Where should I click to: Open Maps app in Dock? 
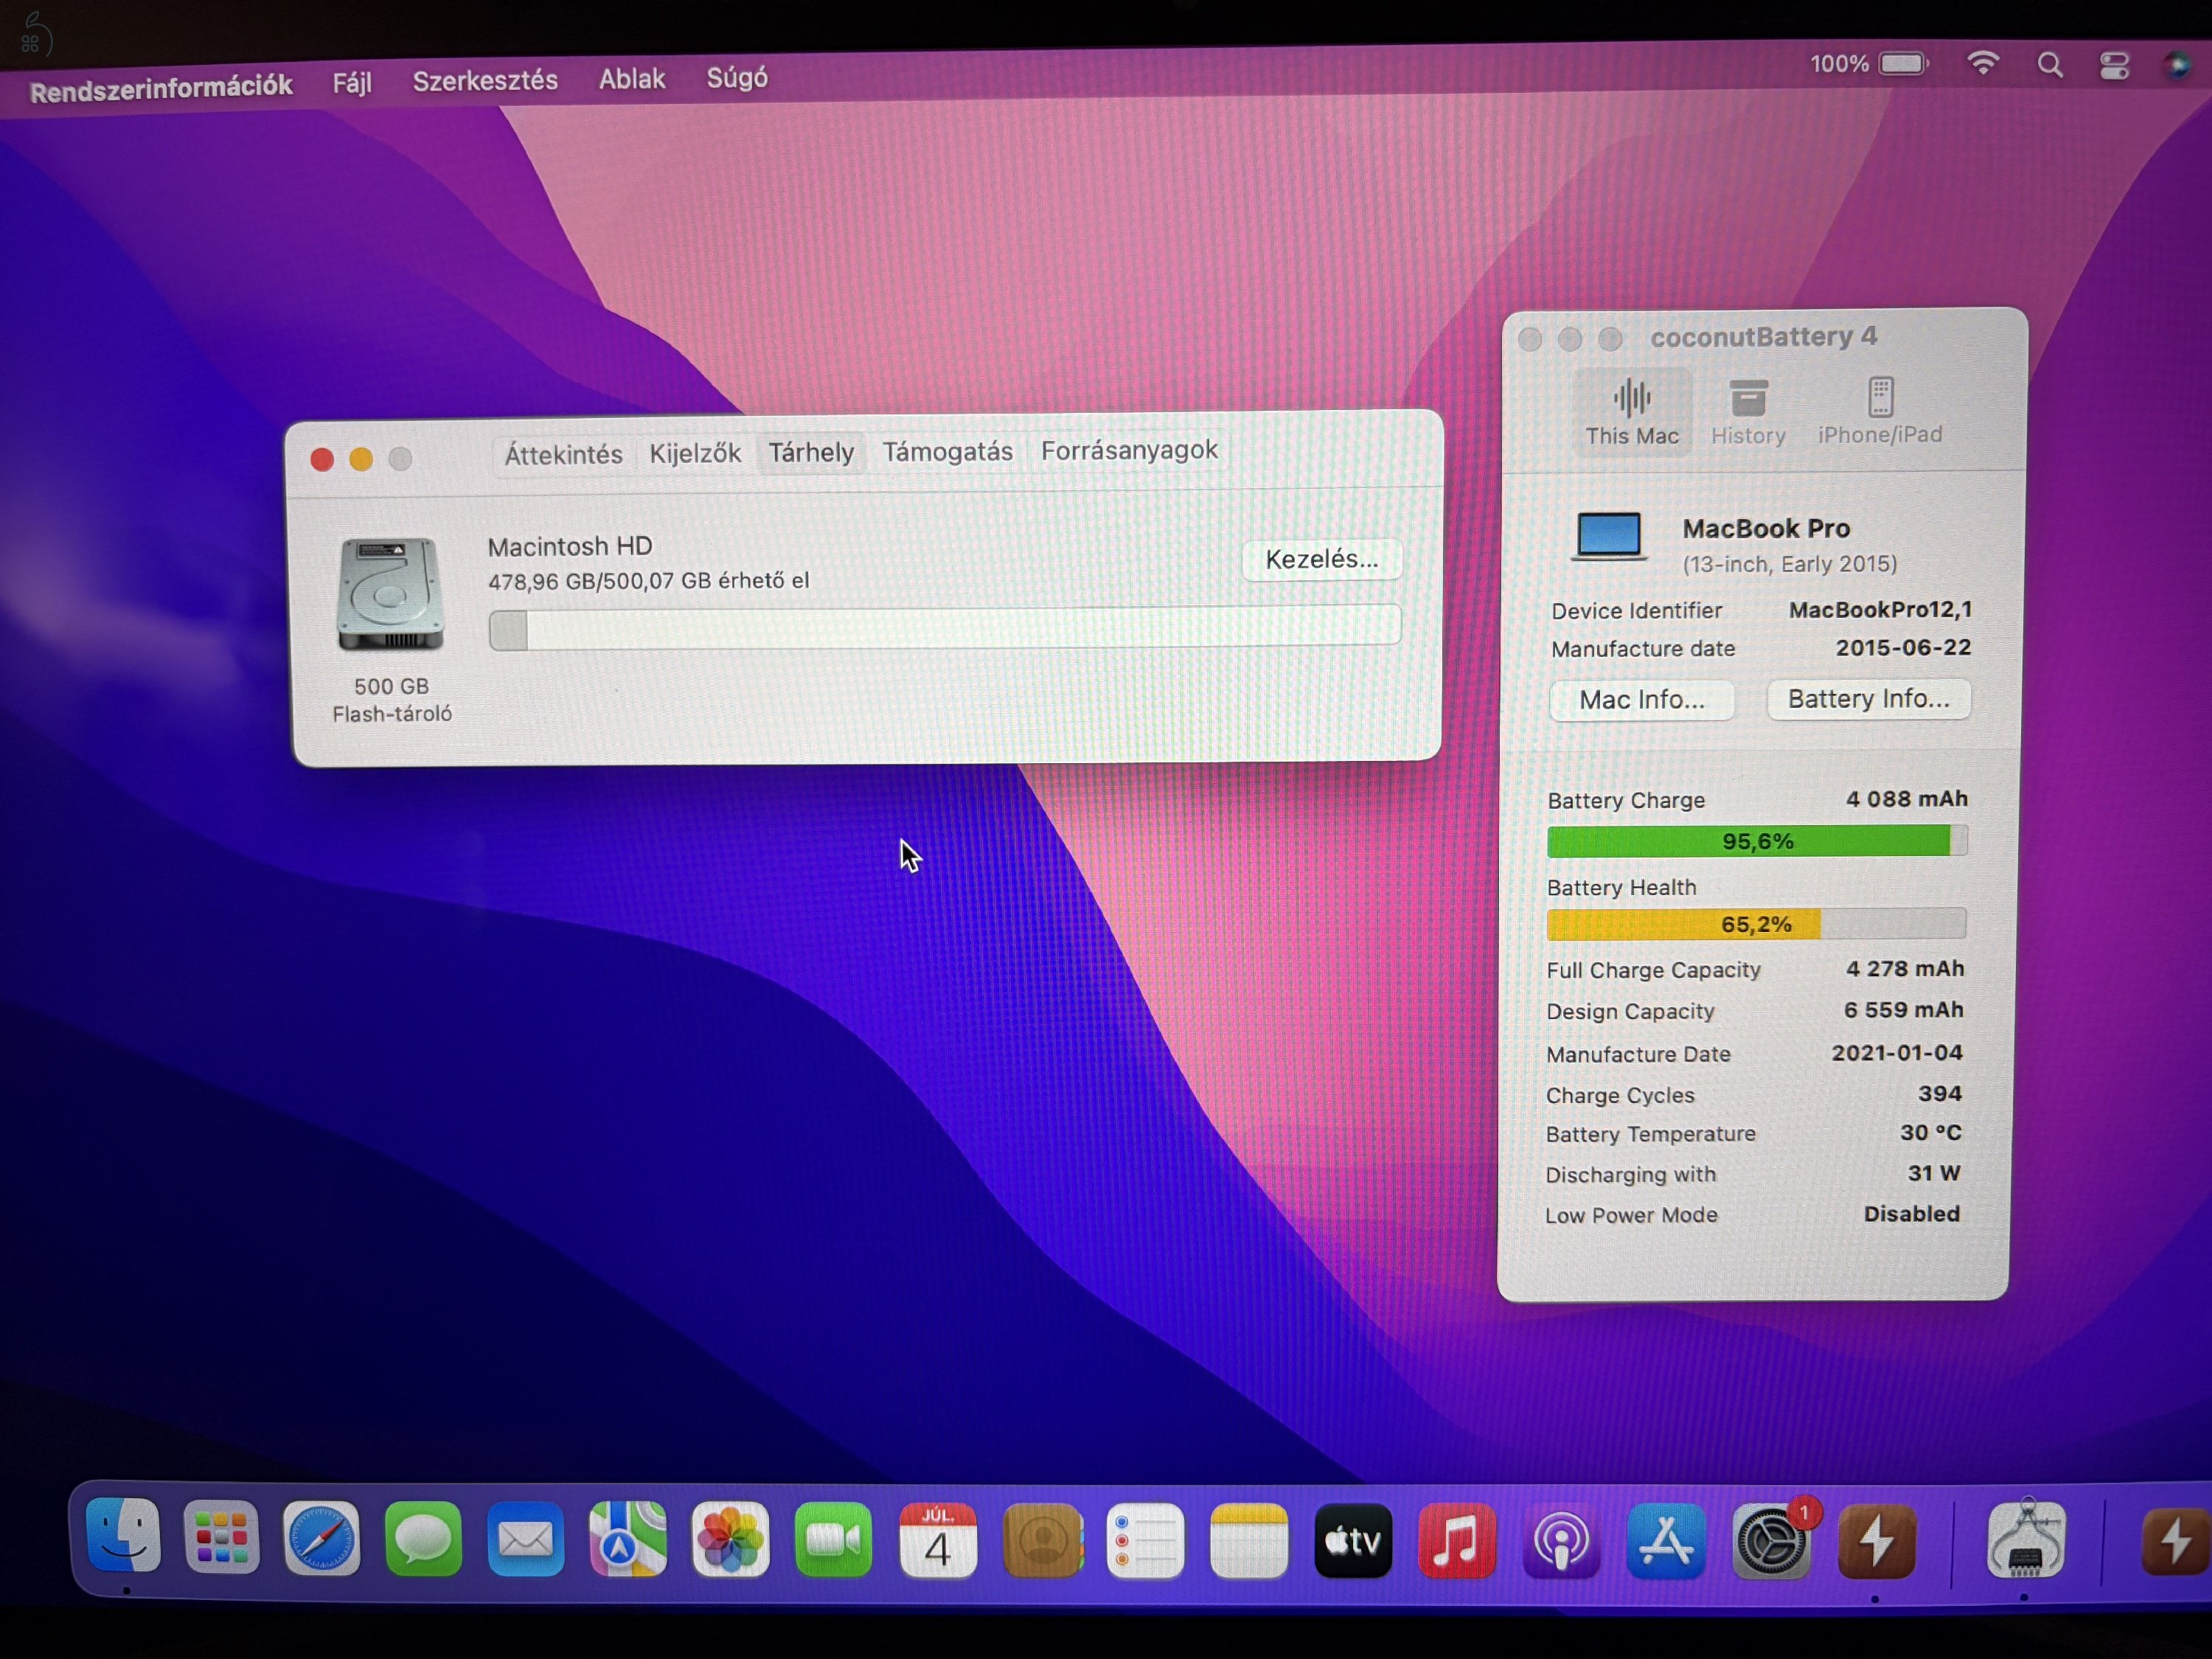pyautogui.click(x=628, y=1540)
